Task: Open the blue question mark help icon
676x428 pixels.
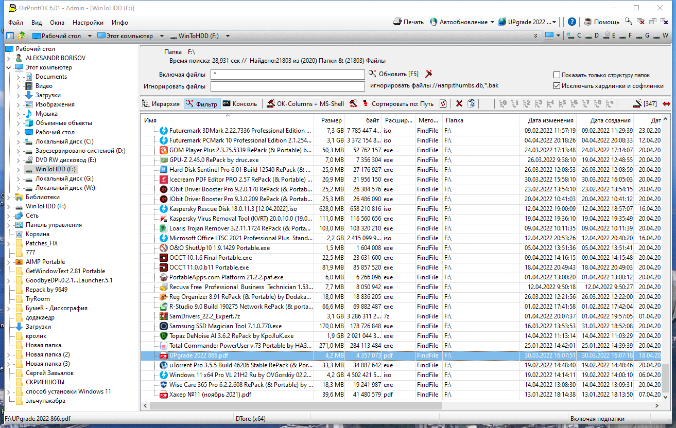Action: pyautogui.click(x=572, y=22)
